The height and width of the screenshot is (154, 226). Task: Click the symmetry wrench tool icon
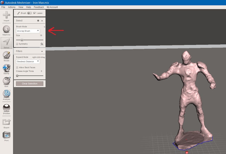point(42,44)
